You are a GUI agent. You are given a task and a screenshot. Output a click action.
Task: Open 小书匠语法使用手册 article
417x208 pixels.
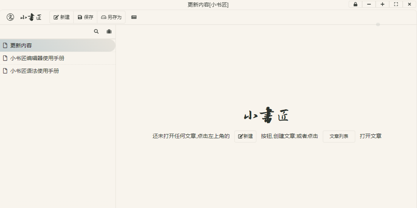point(58,71)
